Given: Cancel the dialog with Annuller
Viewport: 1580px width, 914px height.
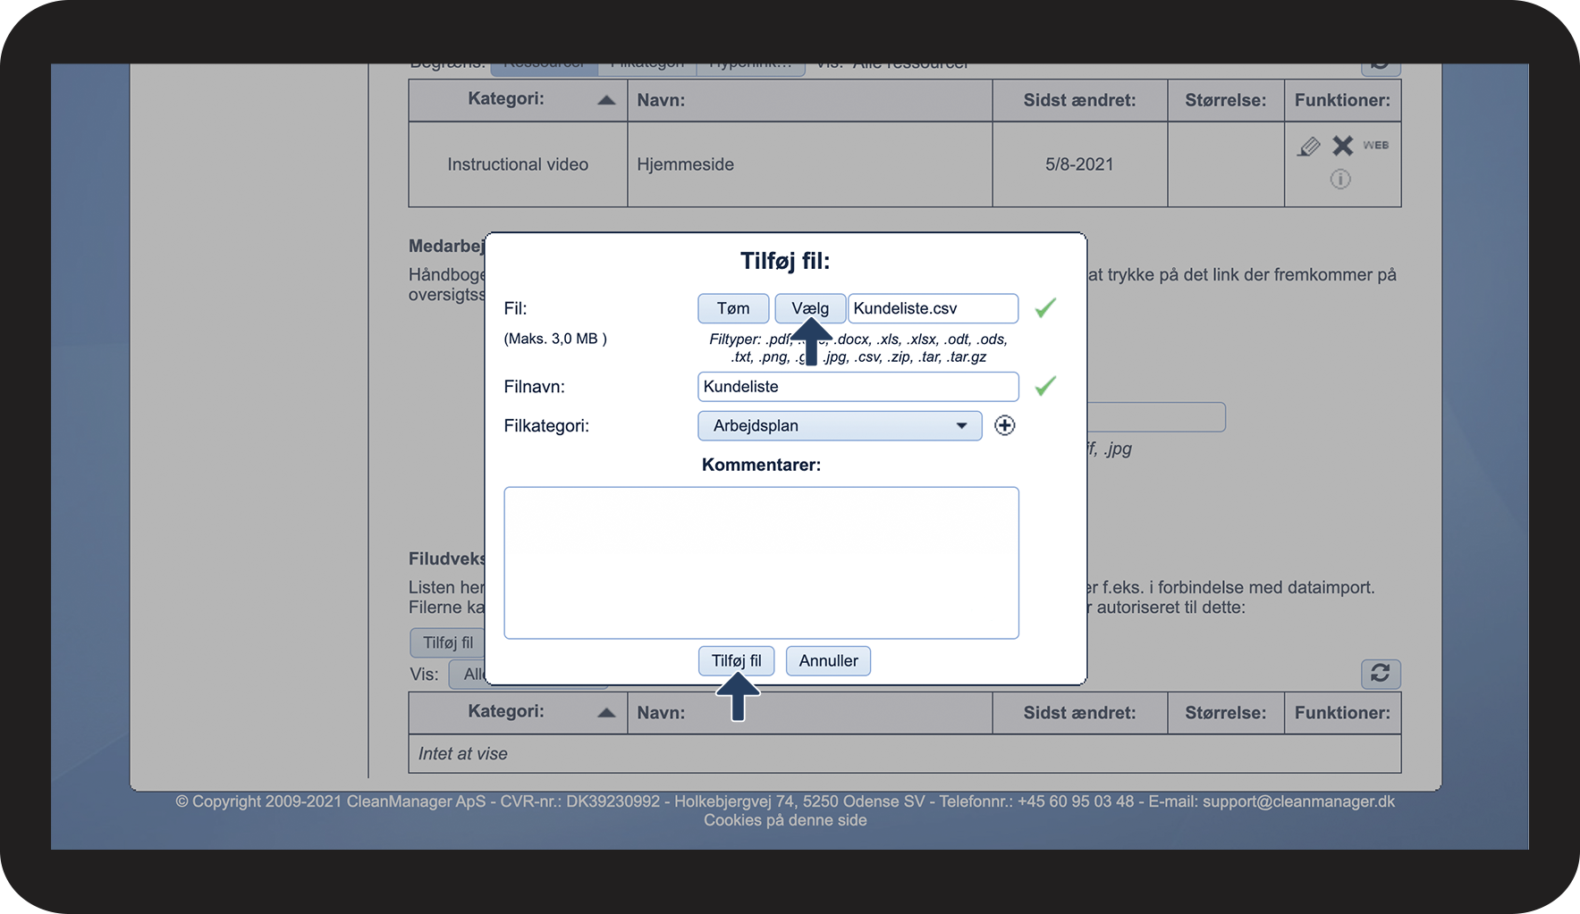Looking at the screenshot, I should point(828,661).
